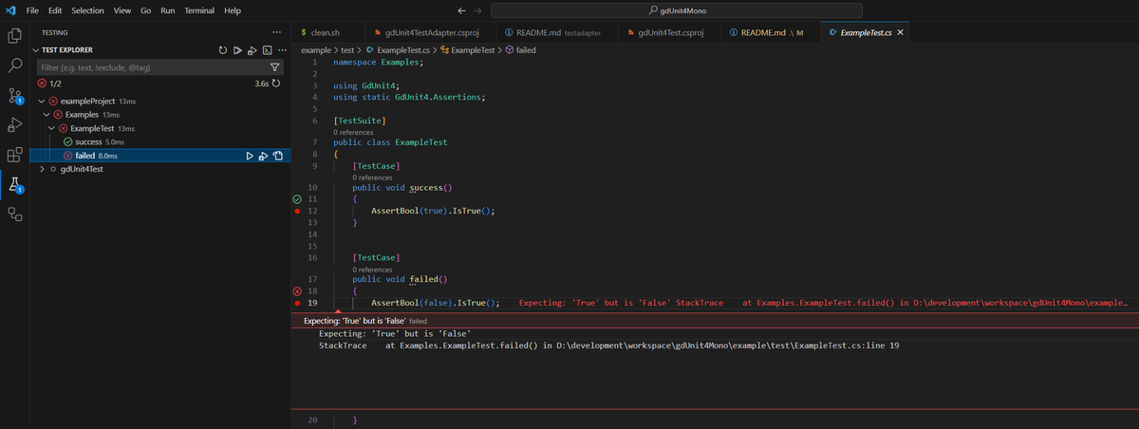Viewport: 1139px width, 429px height.
Task: Open the View menu
Action: coord(122,9)
